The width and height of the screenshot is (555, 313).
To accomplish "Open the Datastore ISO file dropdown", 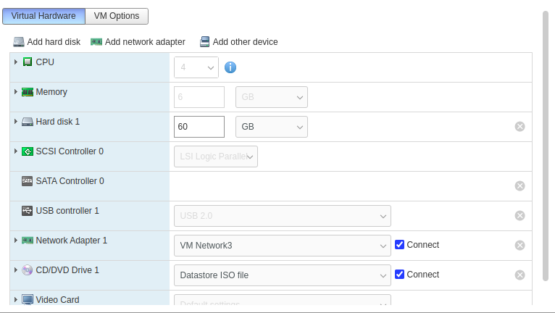I will (x=283, y=275).
